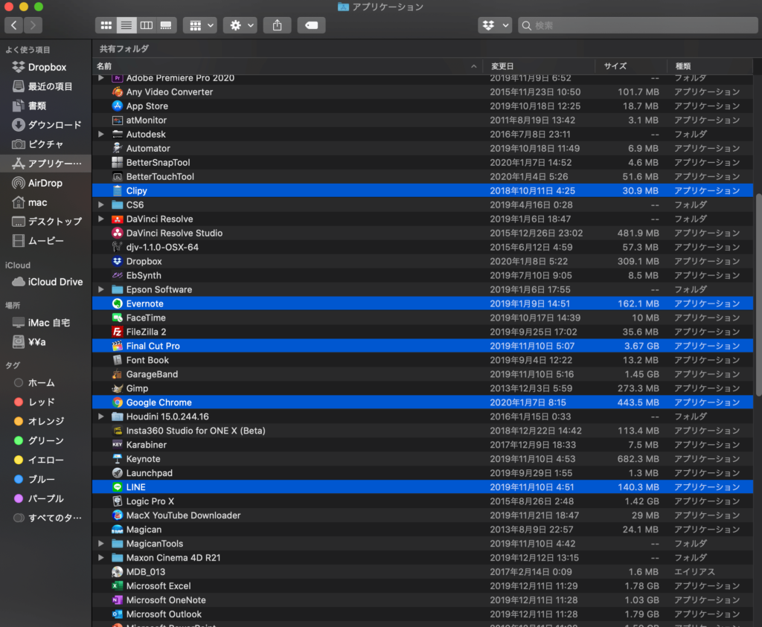Switch to icon view in toolbar
The width and height of the screenshot is (762, 627).
[106, 25]
